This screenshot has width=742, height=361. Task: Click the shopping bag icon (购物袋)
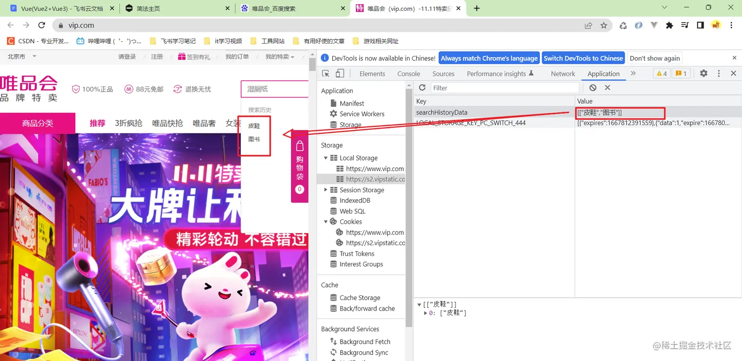tap(300, 146)
